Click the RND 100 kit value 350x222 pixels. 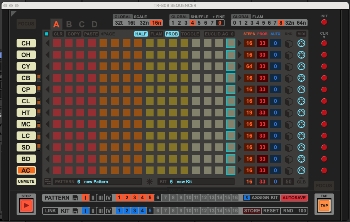(294, 211)
